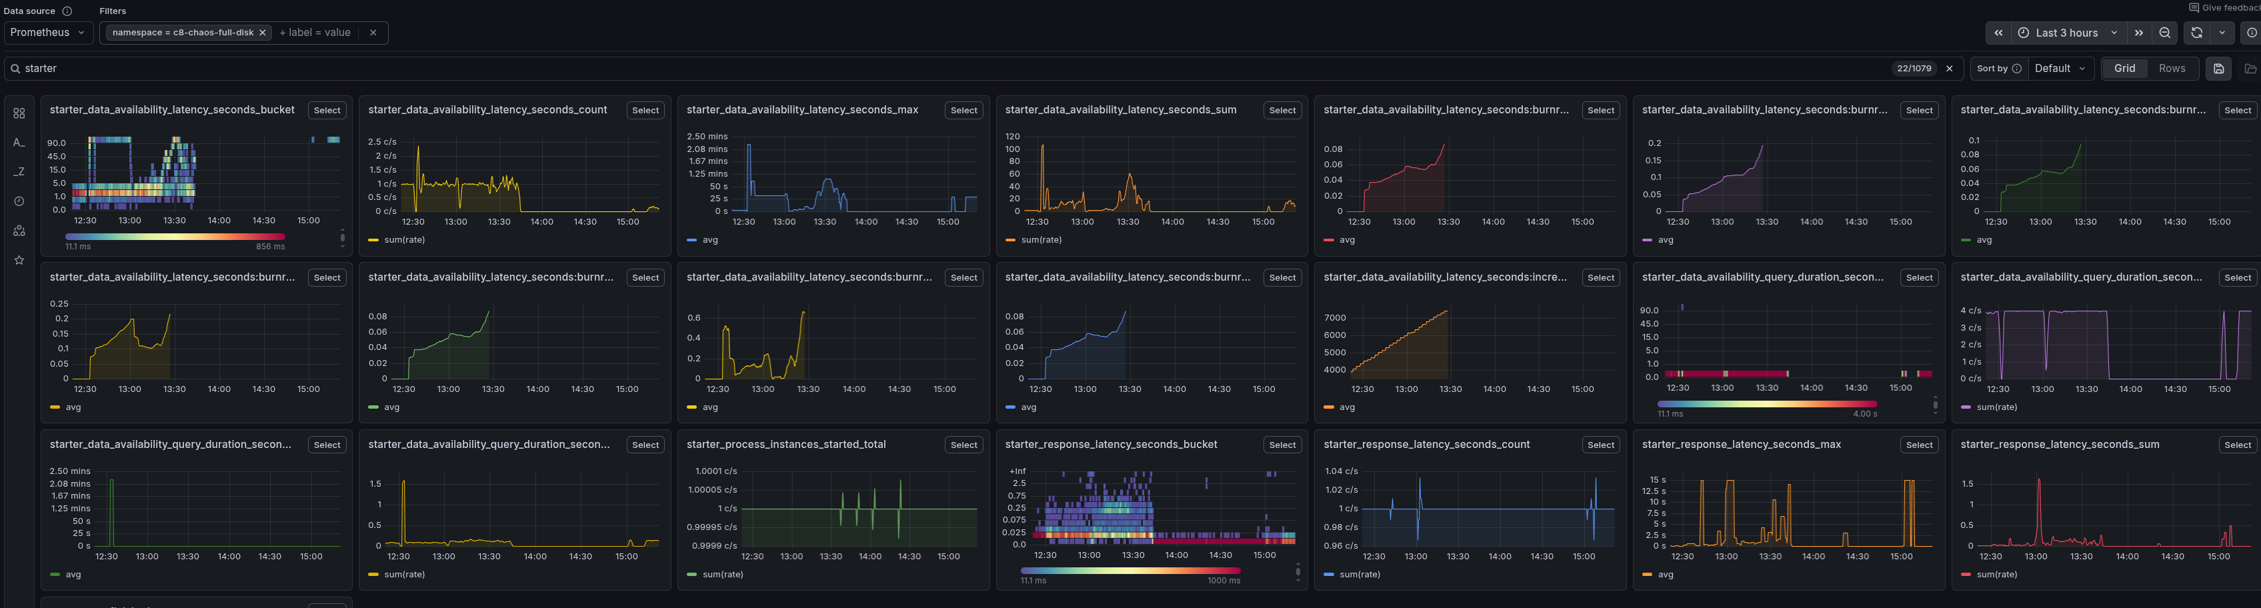Select the starter_process_instances_started_total metric
The image size is (2261, 608).
tap(963, 445)
